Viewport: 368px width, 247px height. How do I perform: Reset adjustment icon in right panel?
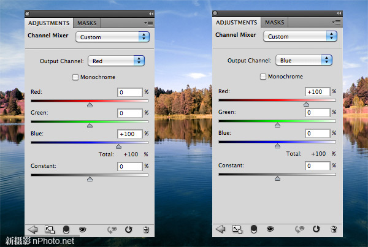click(316, 229)
